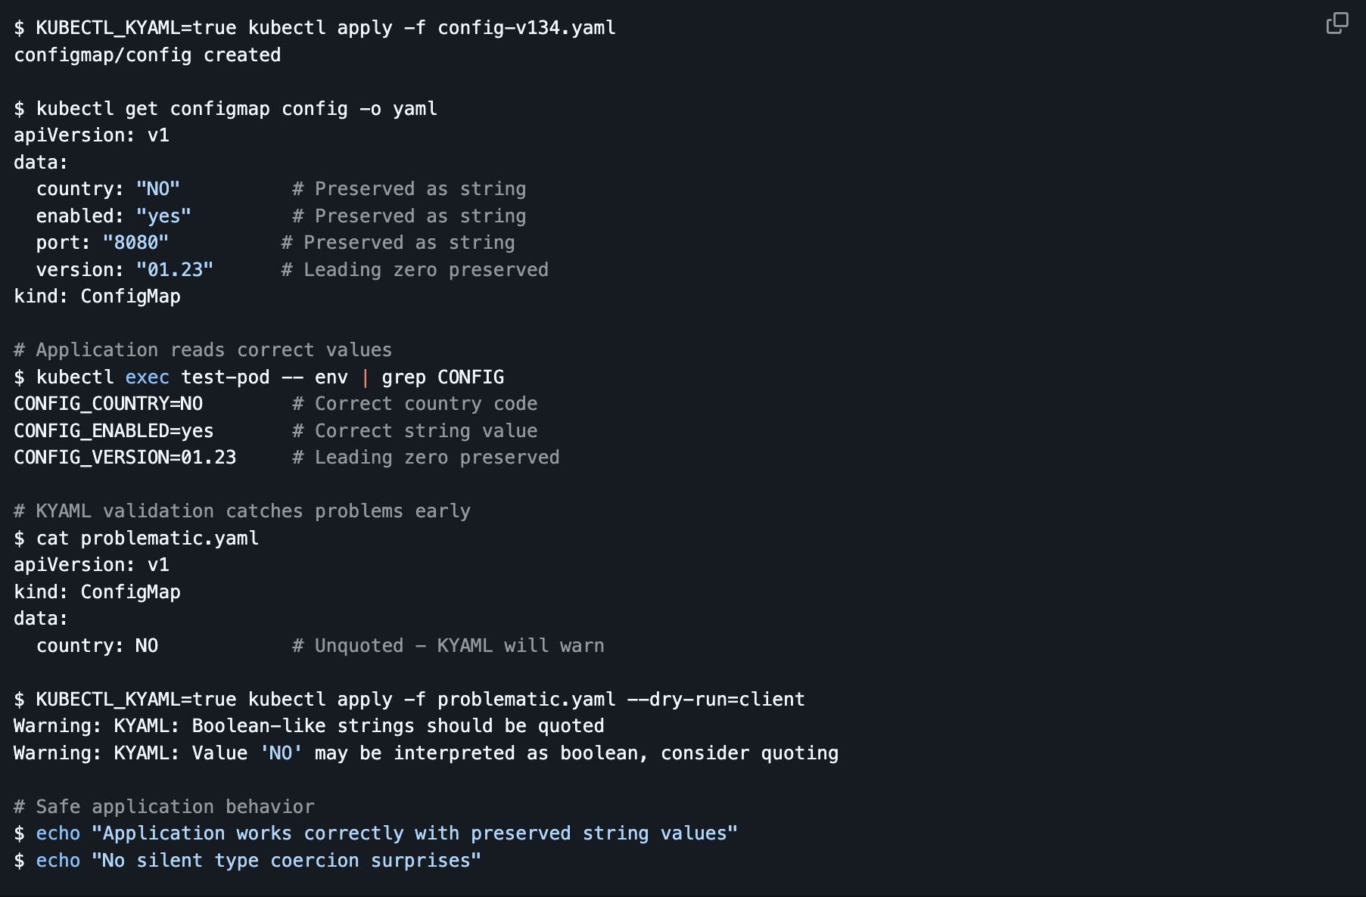Screen dimensions: 1366x897
Task: Click the 'configmap/config created' output line
Action: pos(147,55)
